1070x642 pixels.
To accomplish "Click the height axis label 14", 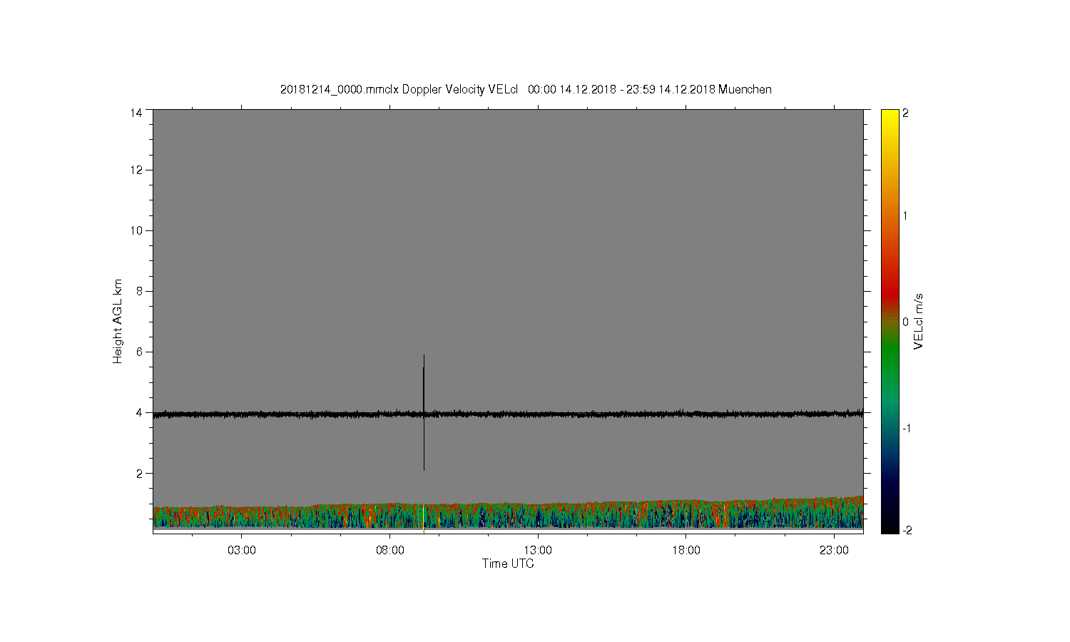I will 136,113.
